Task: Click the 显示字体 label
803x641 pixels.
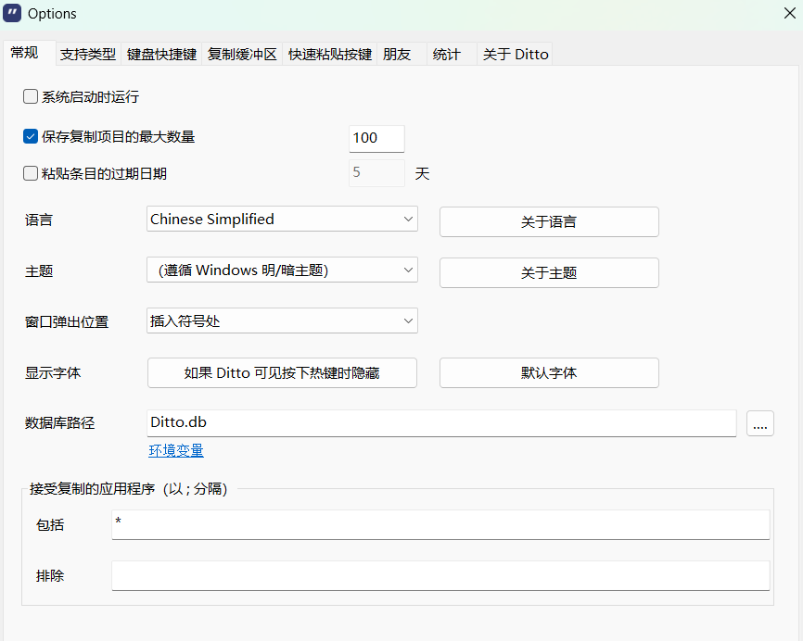Action: point(53,373)
